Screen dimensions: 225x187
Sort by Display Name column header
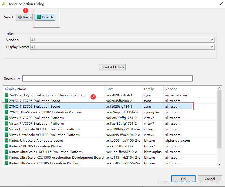pyautogui.click(x=54, y=89)
